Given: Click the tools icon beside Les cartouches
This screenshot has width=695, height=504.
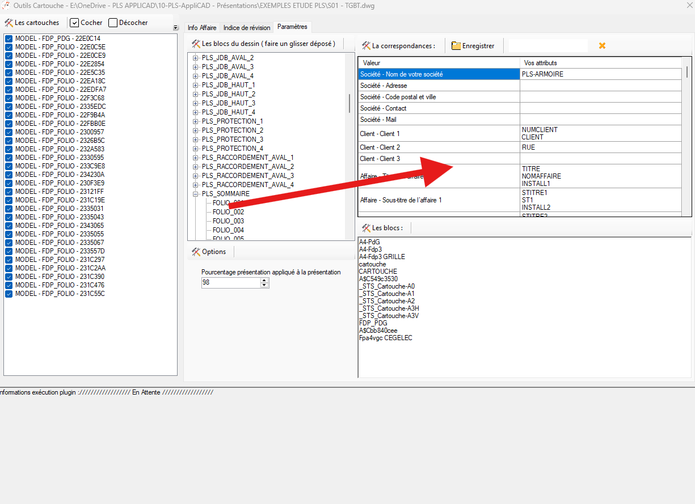Looking at the screenshot, I should click(9, 23).
